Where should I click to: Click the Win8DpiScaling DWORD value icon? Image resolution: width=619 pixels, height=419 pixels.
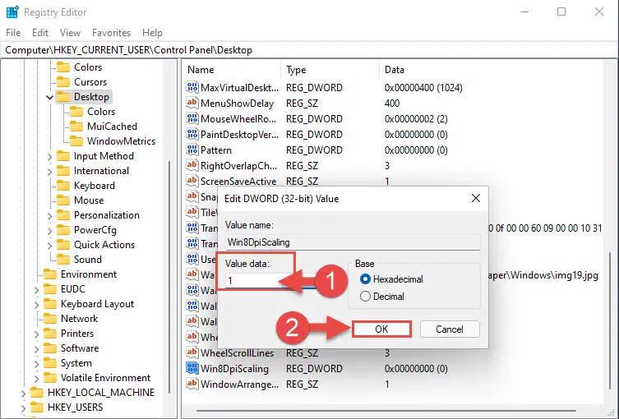coord(192,368)
